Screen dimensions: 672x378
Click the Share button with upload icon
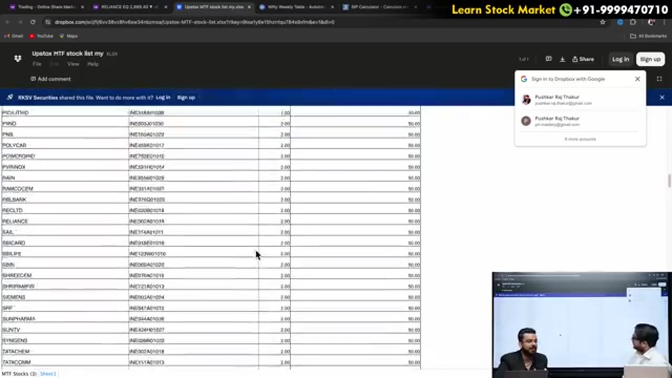click(x=583, y=59)
